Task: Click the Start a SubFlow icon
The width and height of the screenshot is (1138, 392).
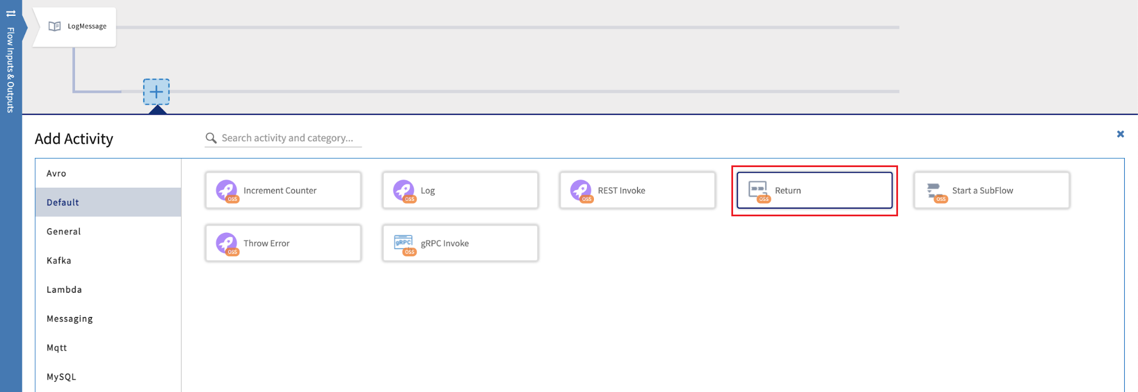Action: pos(935,190)
